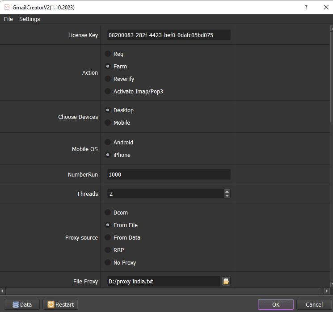Click the horizontal scrollbar track

click(x=163, y=291)
